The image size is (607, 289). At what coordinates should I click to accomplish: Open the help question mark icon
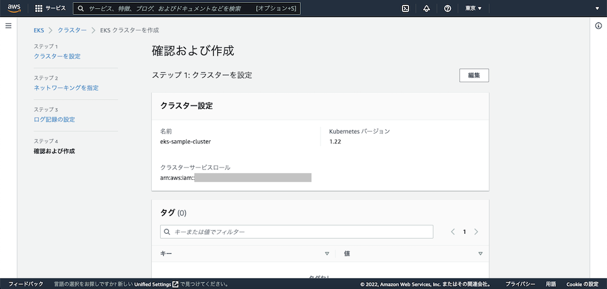447,8
